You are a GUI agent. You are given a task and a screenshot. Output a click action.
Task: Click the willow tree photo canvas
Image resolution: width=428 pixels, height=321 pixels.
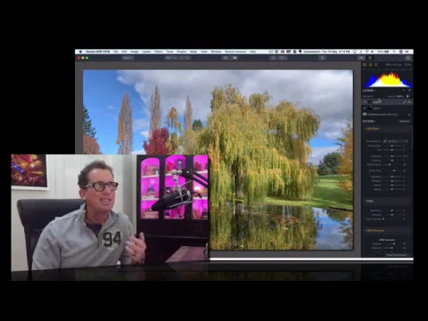click(218, 160)
